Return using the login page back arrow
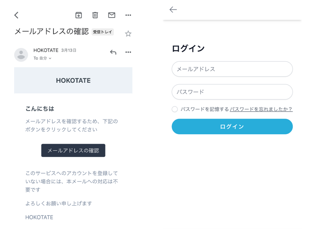The height and width of the screenshot is (229, 312). click(173, 9)
